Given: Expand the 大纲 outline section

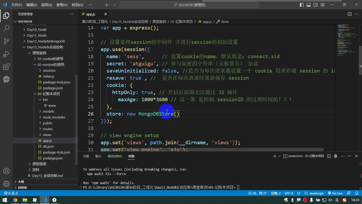Looking at the screenshot, I should [45, 182].
